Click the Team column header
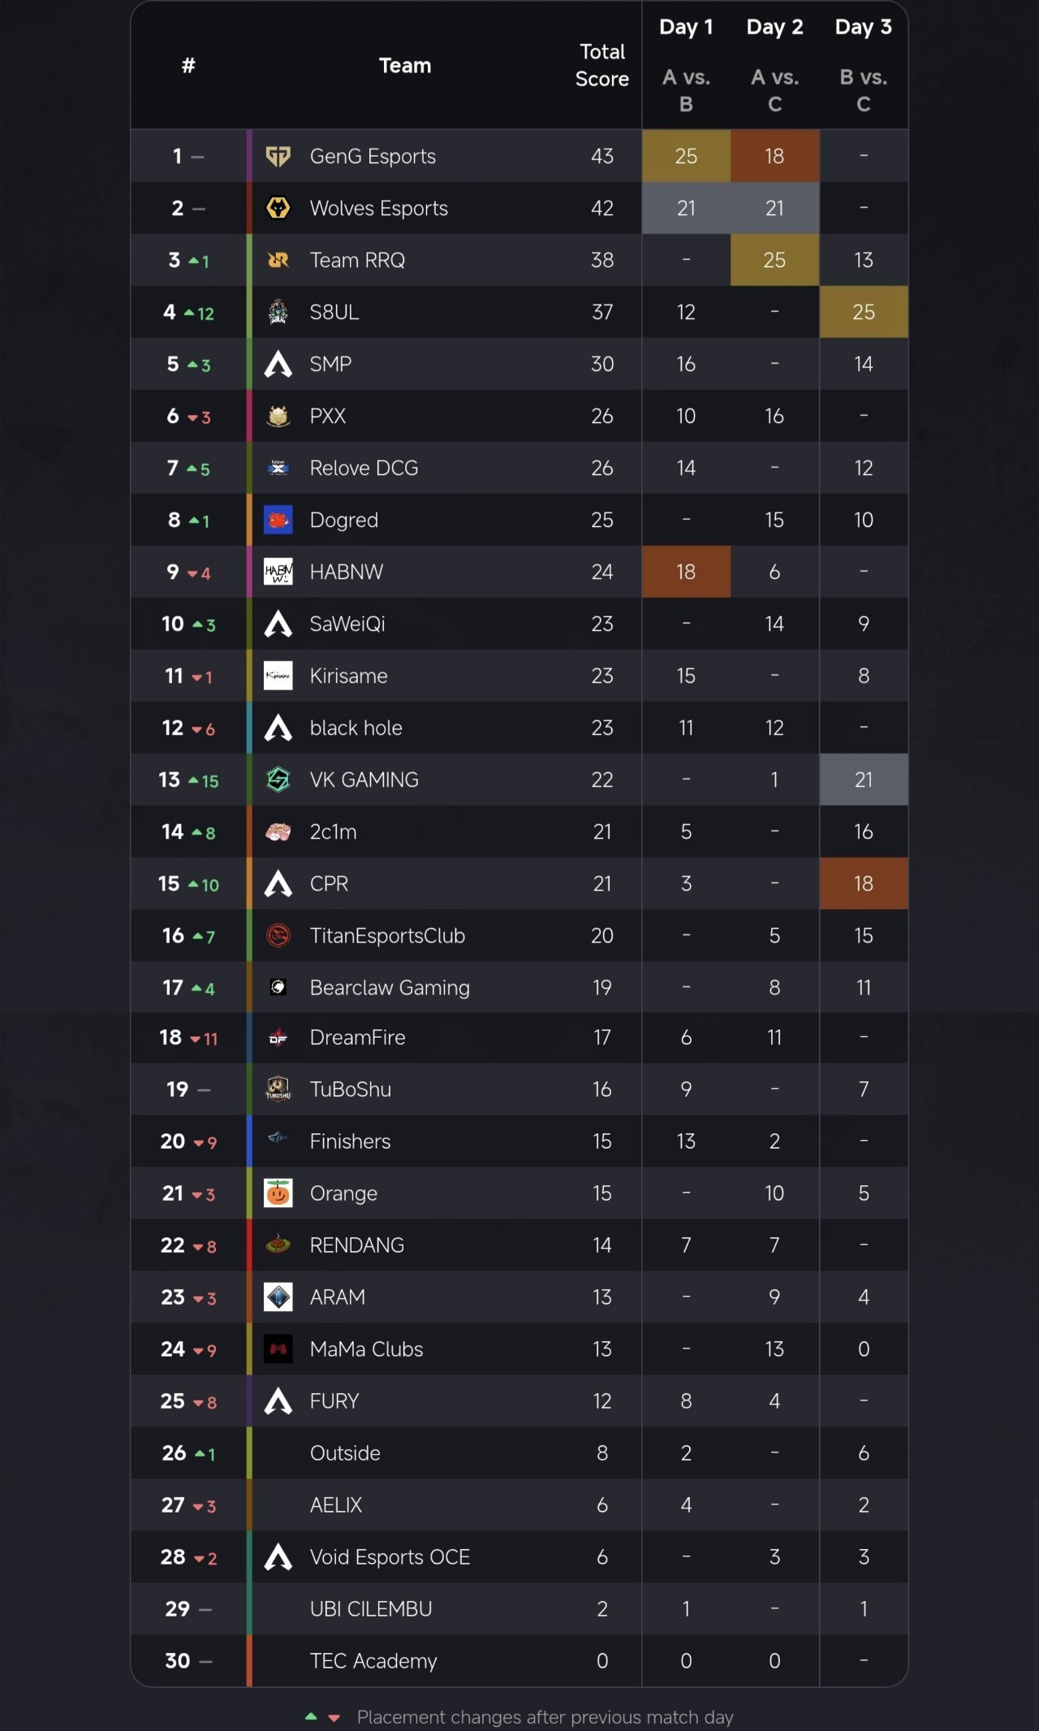The height and width of the screenshot is (1731, 1039). 405,65
